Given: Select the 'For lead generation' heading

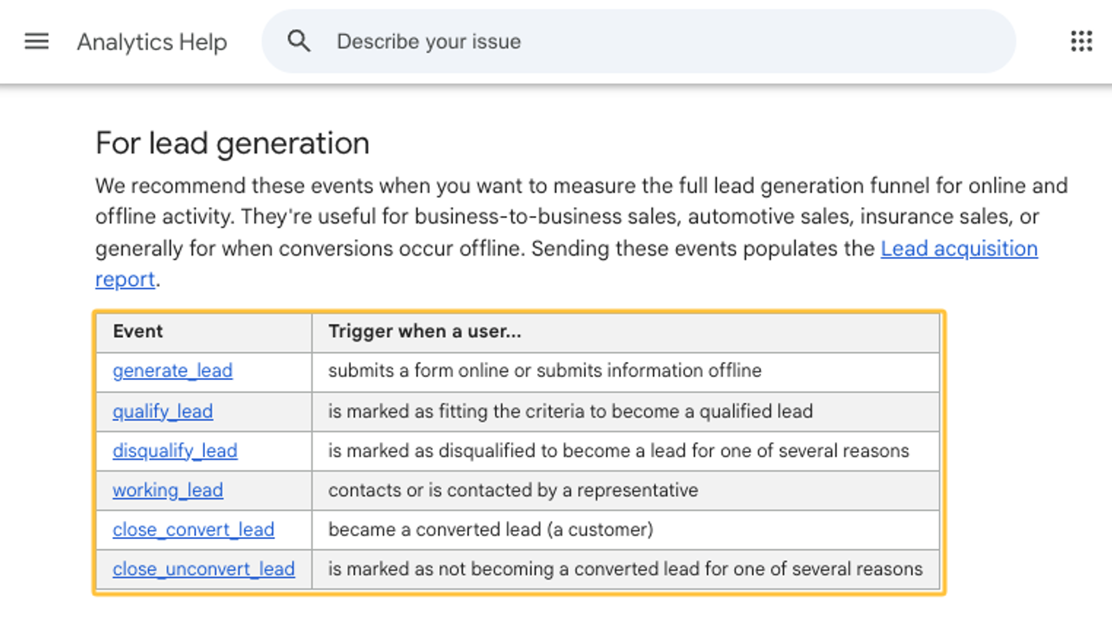Looking at the screenshot, I should point(232,143).
